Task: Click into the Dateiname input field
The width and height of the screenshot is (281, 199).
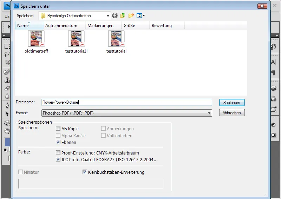Action: [x=127, y=102]
